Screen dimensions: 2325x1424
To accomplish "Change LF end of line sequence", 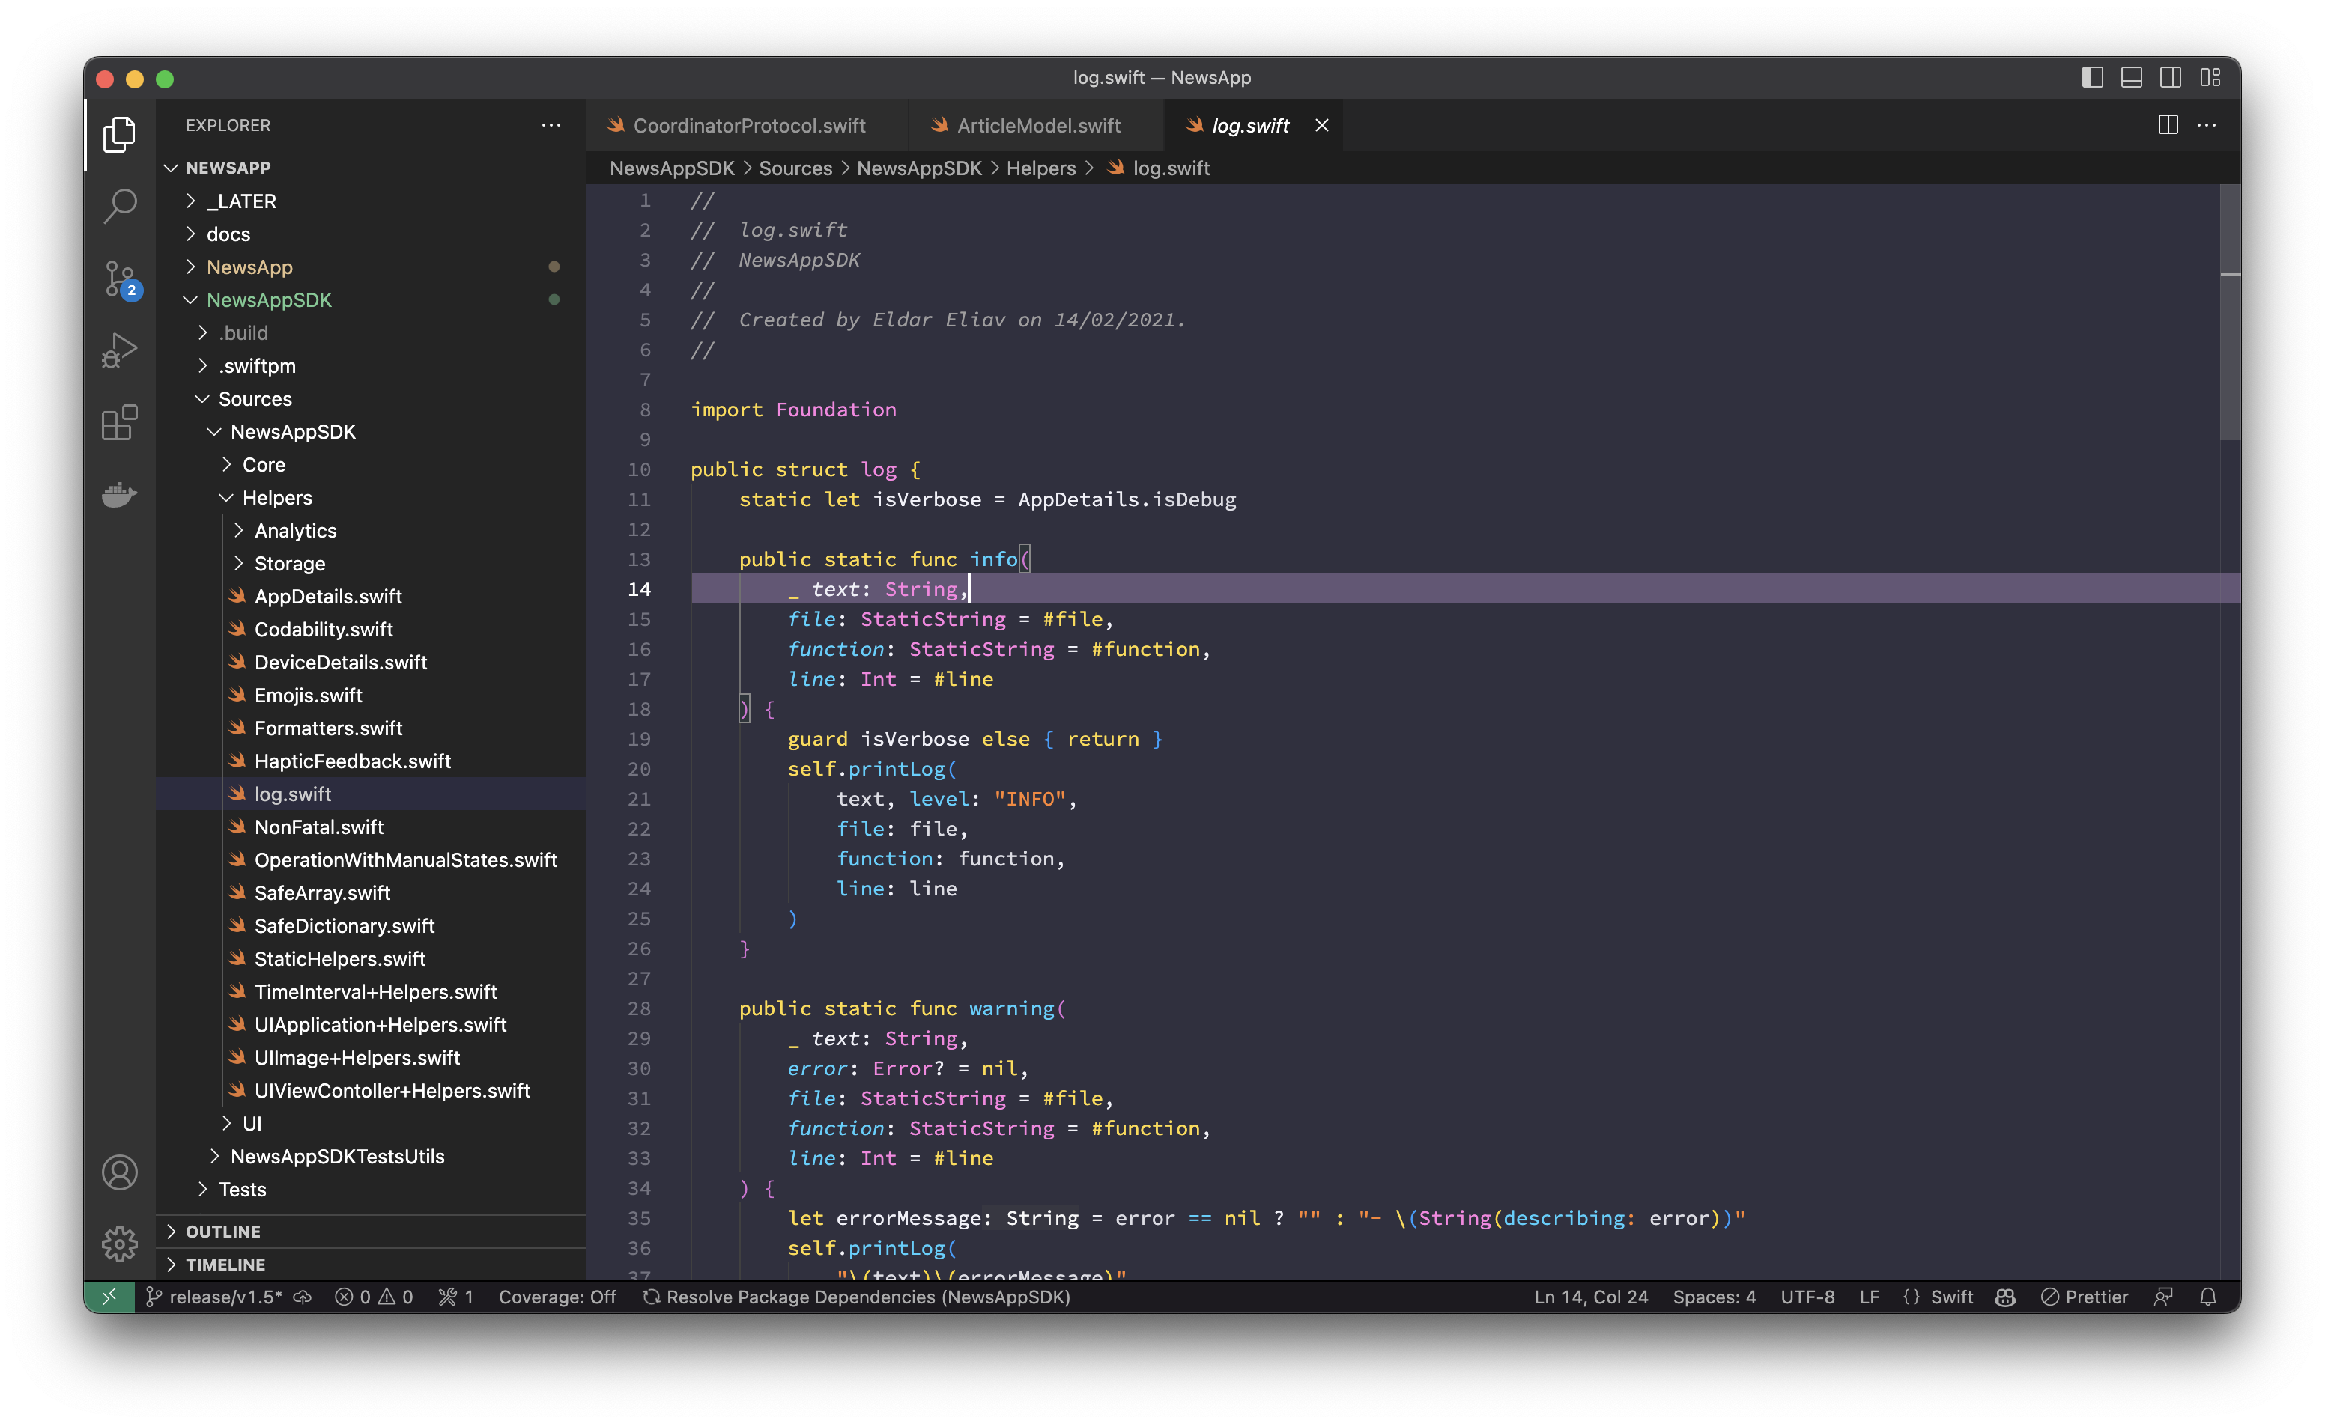I will [x=1870, y=1297].
